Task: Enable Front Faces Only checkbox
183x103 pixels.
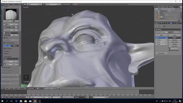Action: point(5,43)
